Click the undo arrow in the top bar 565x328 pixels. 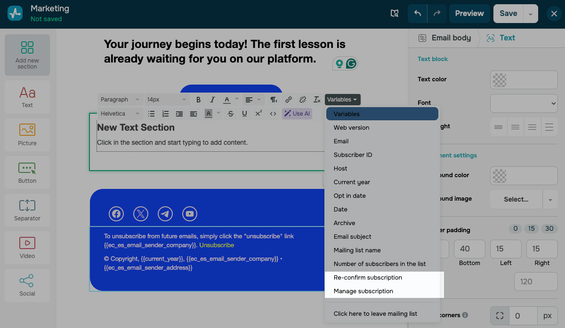[x=417, y=14]
